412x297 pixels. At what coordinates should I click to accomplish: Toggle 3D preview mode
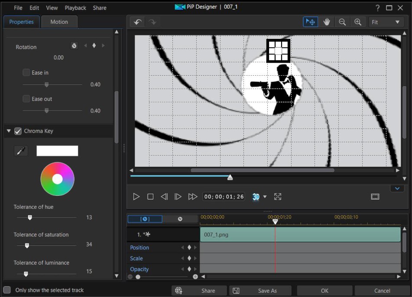[x=256, y=197]
